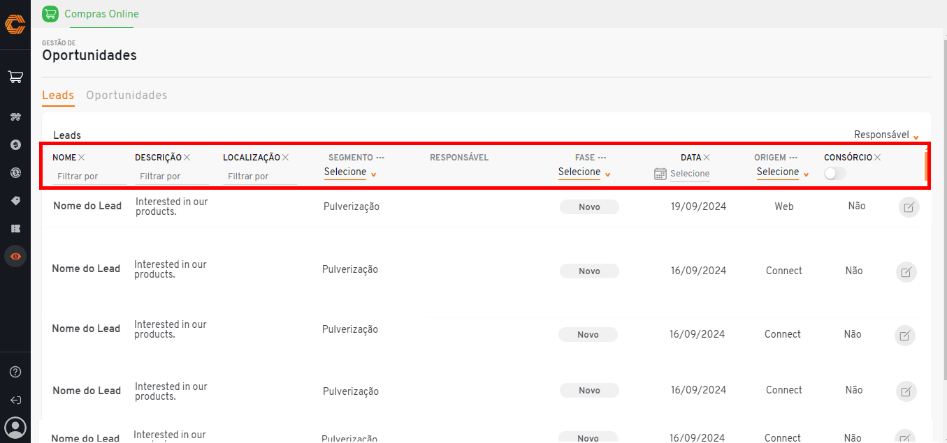The image size is (947, 443).
Task: Click the DATA column header label
Action: pos(691,158)
